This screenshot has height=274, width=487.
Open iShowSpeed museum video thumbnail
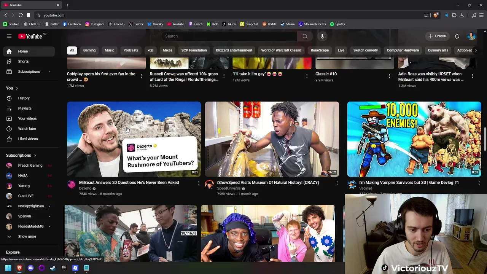pos(272,139)
